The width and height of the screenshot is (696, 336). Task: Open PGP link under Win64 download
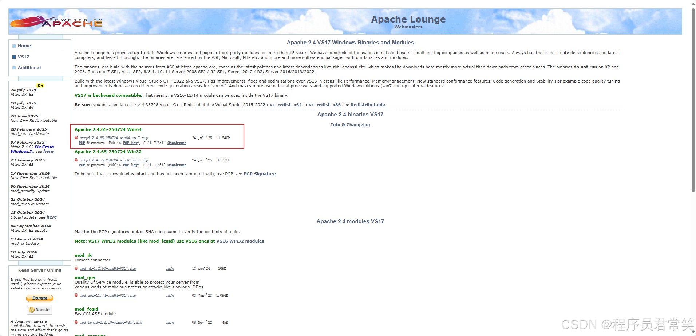coord(82,143)
